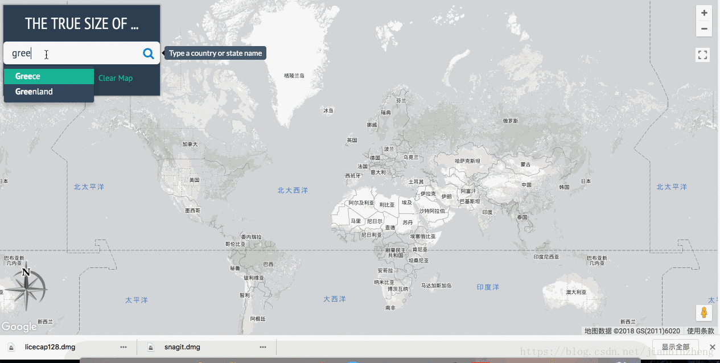720x363 pixels.
Task: Click the 英国 country label
Action: point(352,140)
